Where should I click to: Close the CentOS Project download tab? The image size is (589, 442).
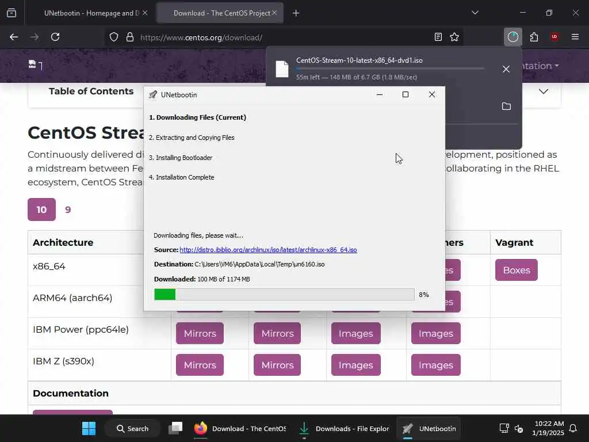274,13
